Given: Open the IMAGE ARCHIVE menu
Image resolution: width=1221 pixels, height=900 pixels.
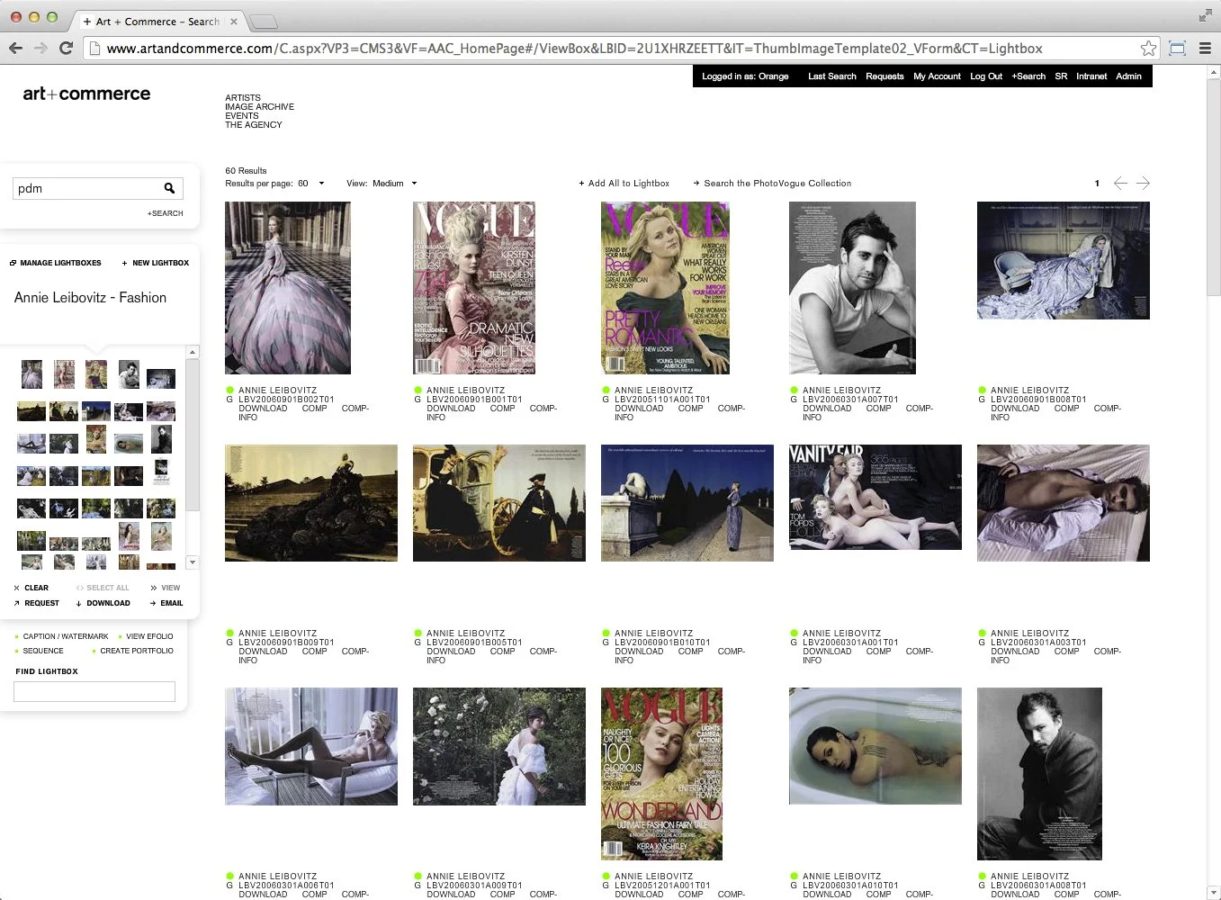Looking at the screenshot, I should tap(259, 106).
